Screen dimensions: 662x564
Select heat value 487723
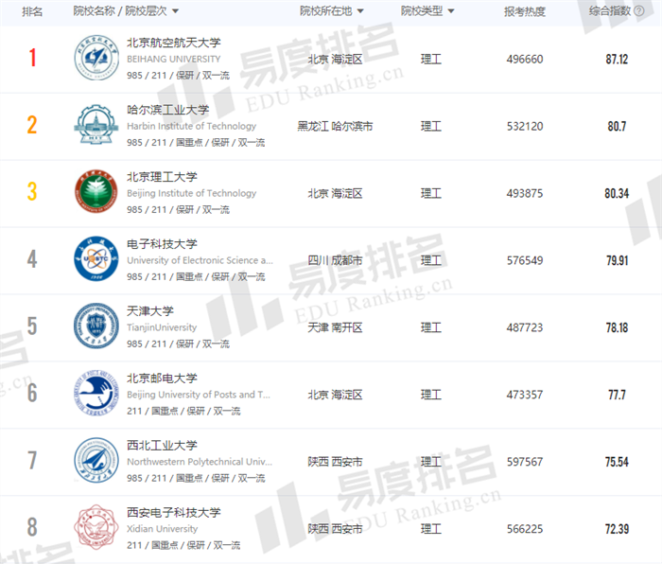click(x=525, y=327)
